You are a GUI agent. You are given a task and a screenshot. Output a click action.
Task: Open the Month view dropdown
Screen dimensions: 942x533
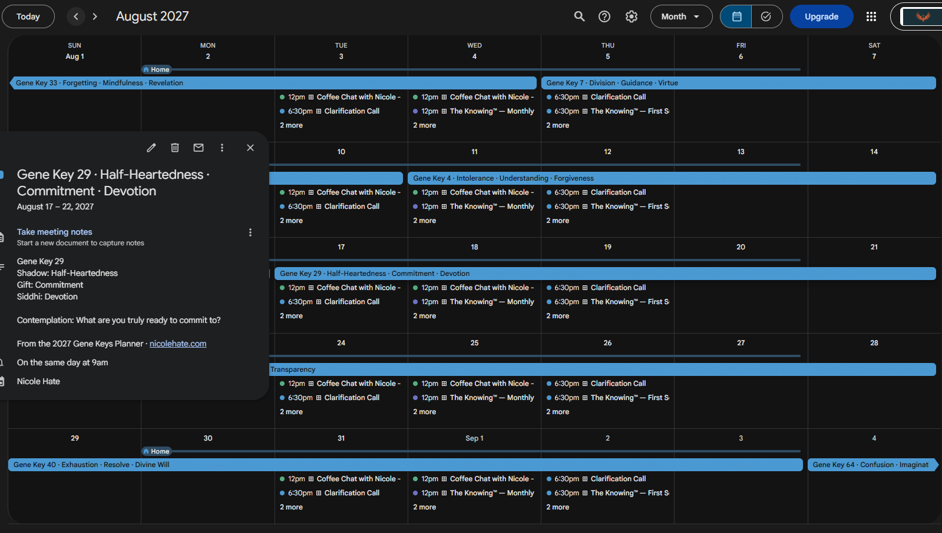[x=681, y=16]
